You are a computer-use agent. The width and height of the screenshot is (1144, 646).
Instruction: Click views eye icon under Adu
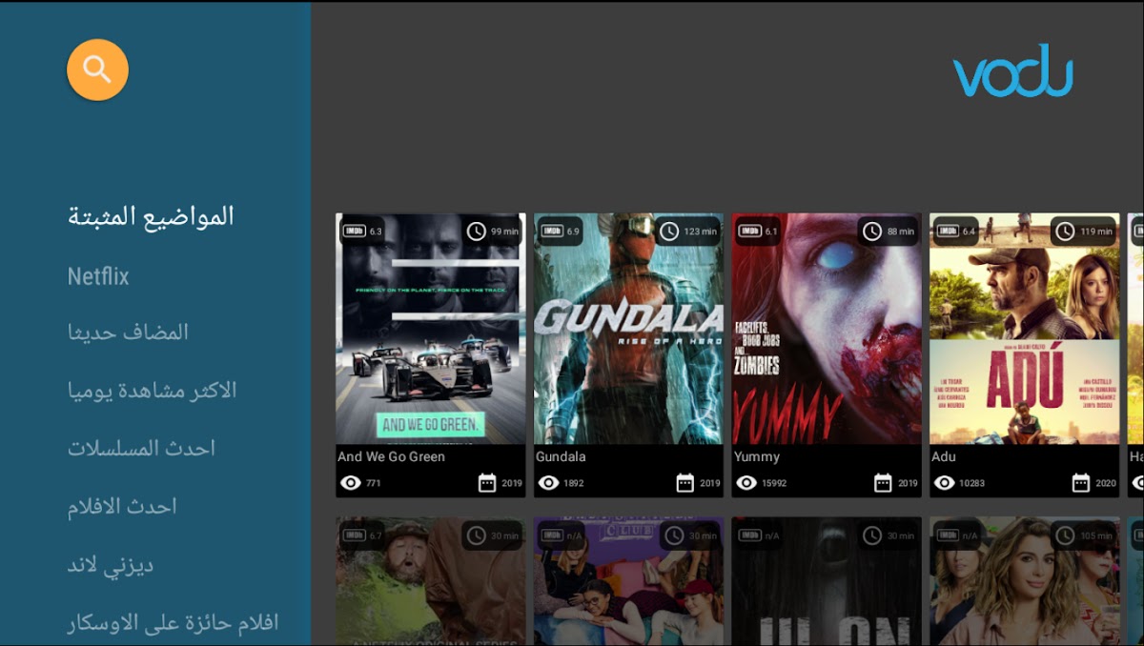pyautogui.click(x=944, y=483)
